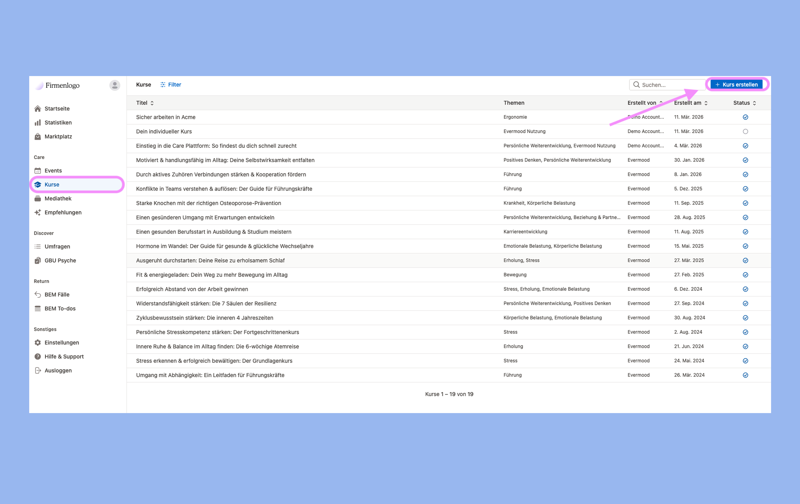
Task: Toggle empty status circle for Dein individueller Kurs
Action: [745, 132]
